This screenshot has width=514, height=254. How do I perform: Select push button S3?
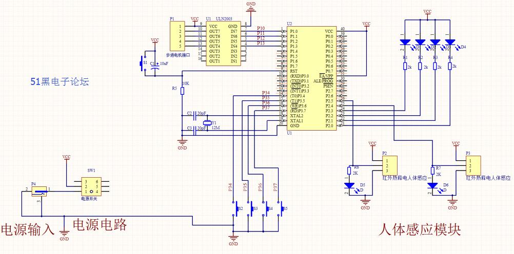[x=251, y=209]
